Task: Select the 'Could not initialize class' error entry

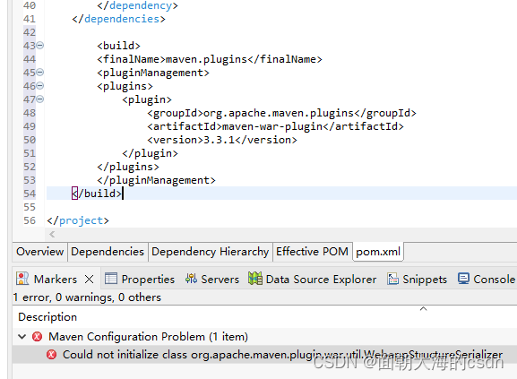Action: [x=264, y=355]
